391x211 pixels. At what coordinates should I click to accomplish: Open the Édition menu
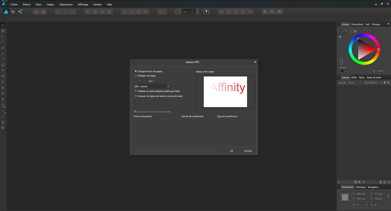(27, 5)
